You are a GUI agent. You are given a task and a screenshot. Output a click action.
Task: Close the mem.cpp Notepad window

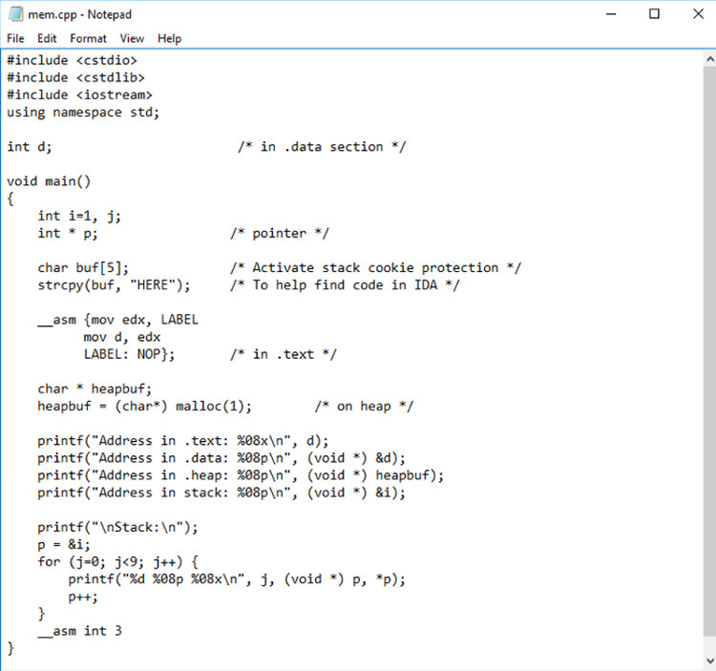(695, 14)
